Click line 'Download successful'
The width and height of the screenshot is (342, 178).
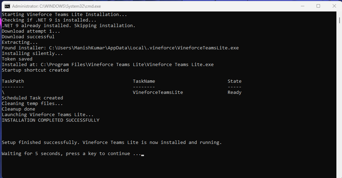click(28, 37)
